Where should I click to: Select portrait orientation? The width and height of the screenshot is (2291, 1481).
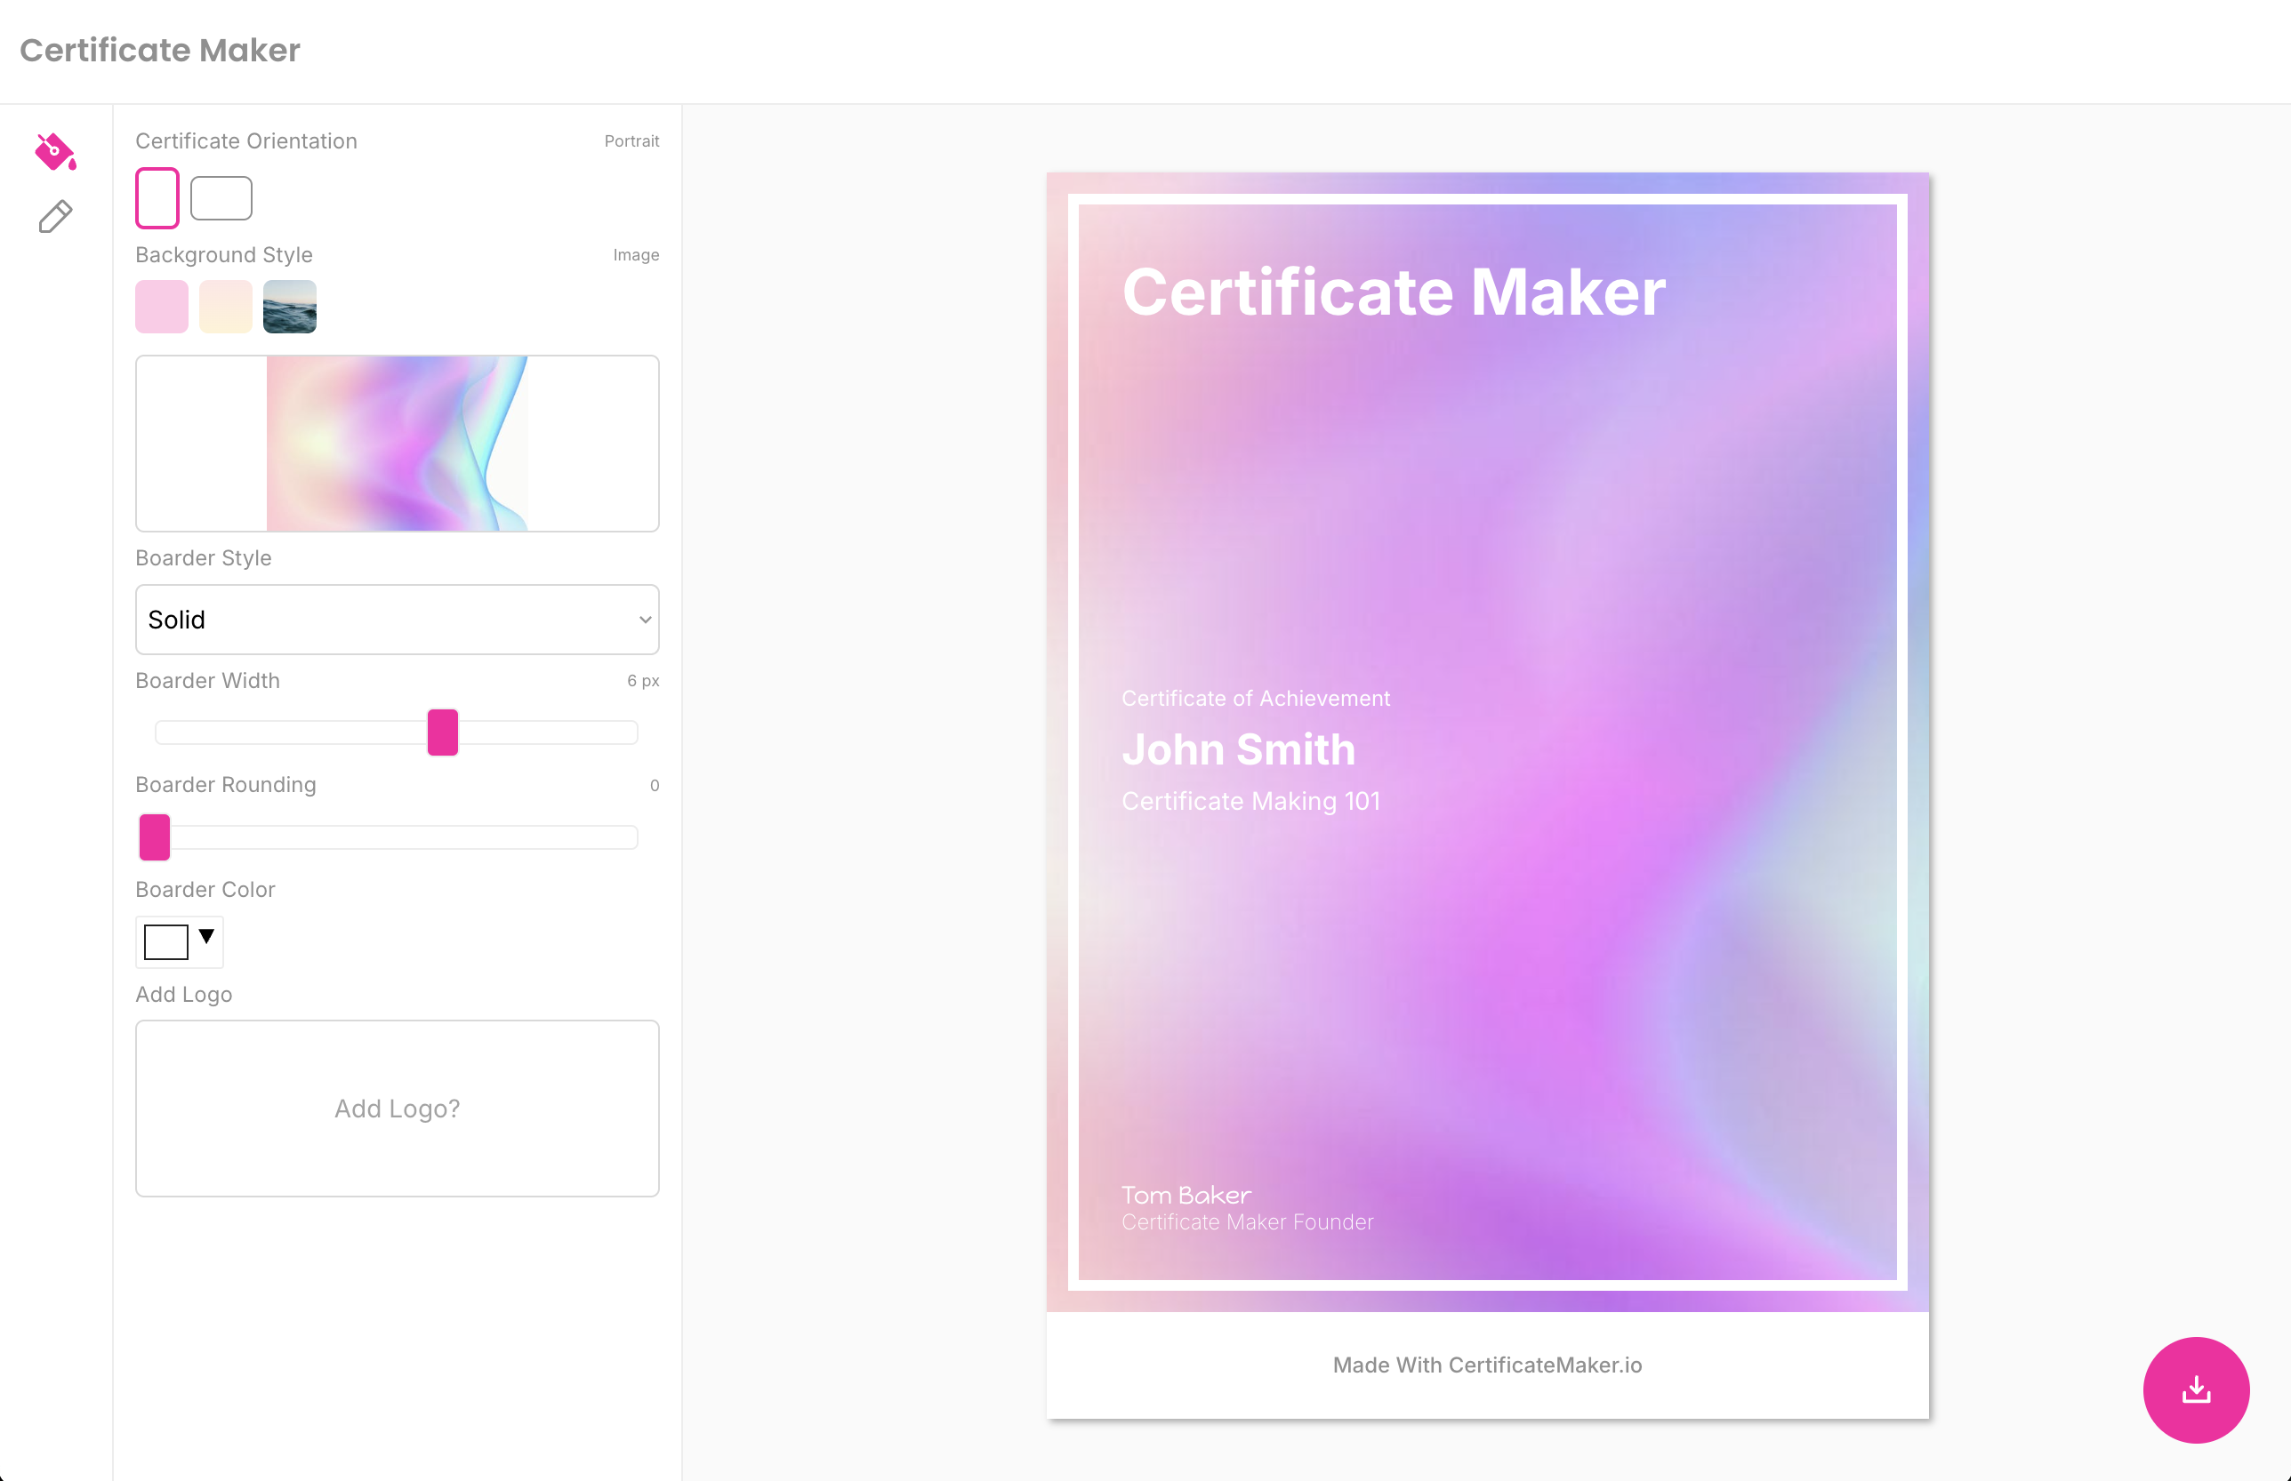[x=157, y=197]
